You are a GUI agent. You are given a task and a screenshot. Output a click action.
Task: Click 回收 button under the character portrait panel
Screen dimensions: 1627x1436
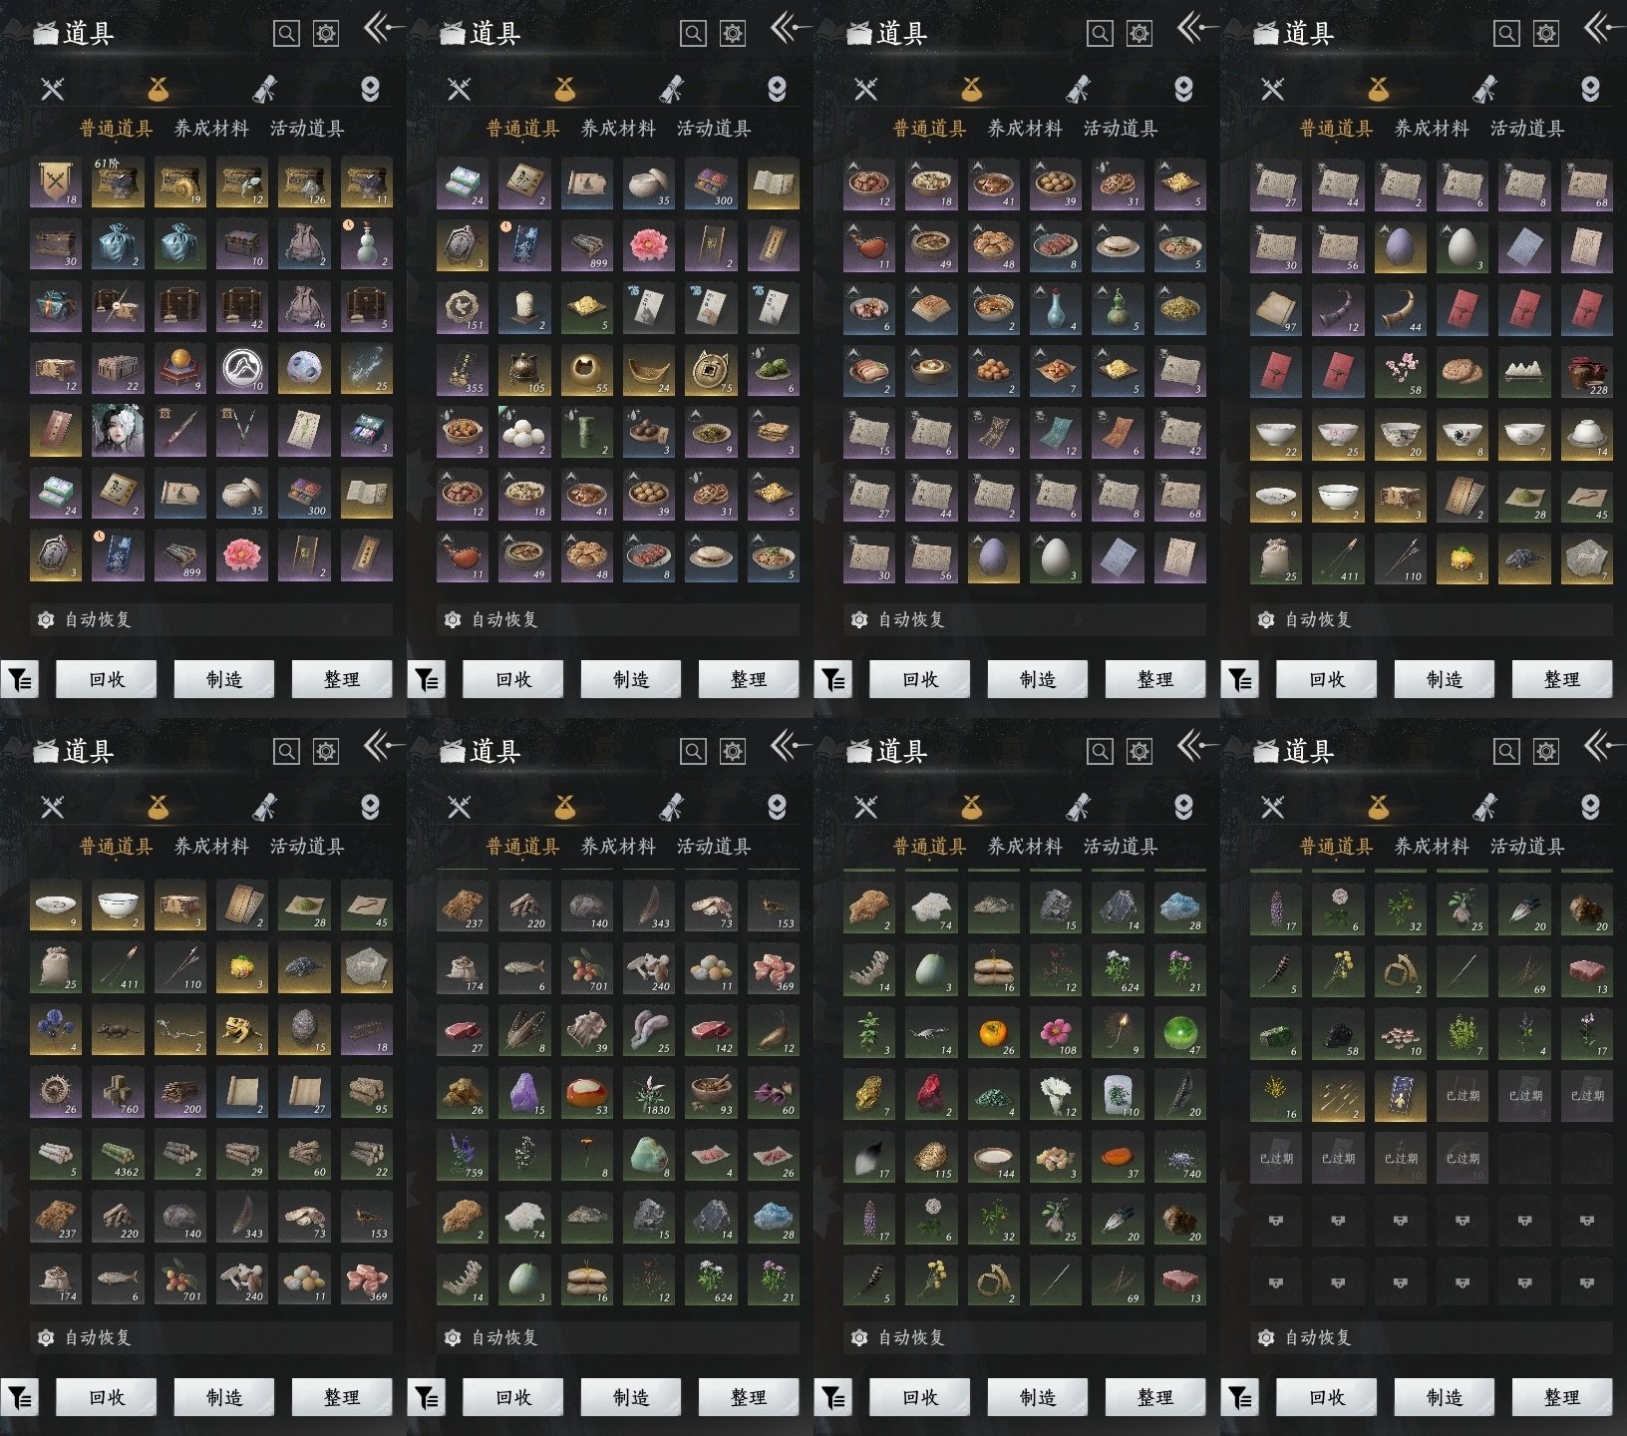107,680
